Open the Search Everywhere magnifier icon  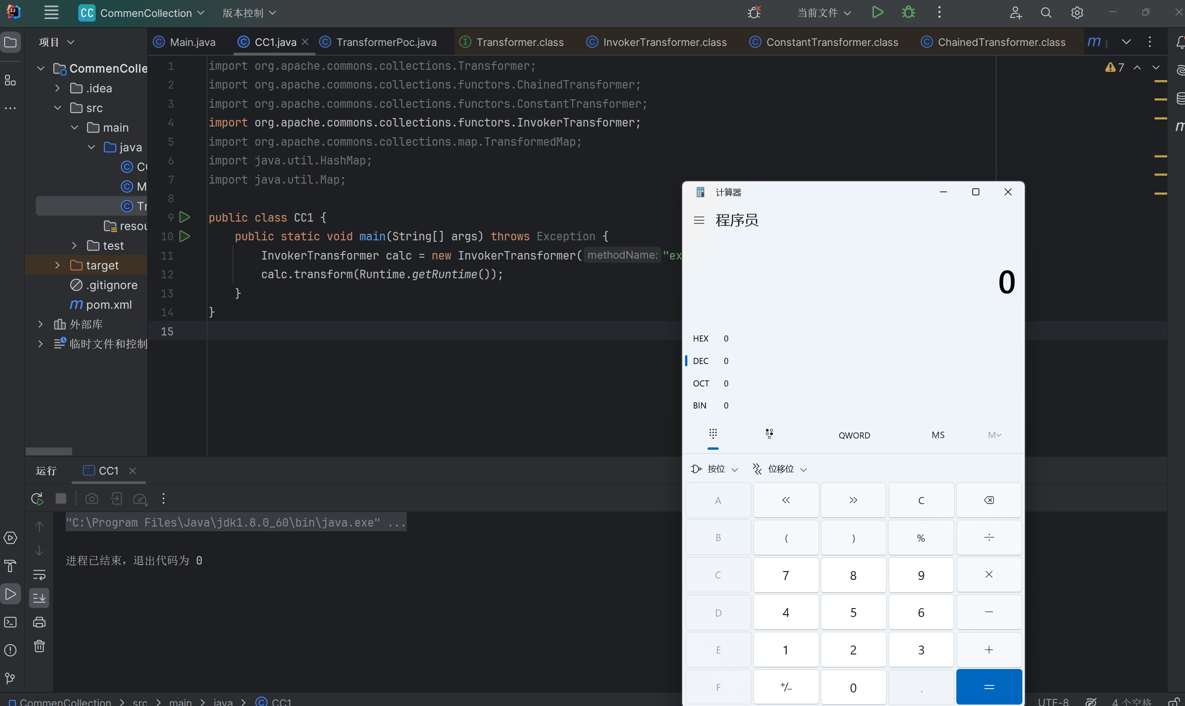(x=1046, y=13)
